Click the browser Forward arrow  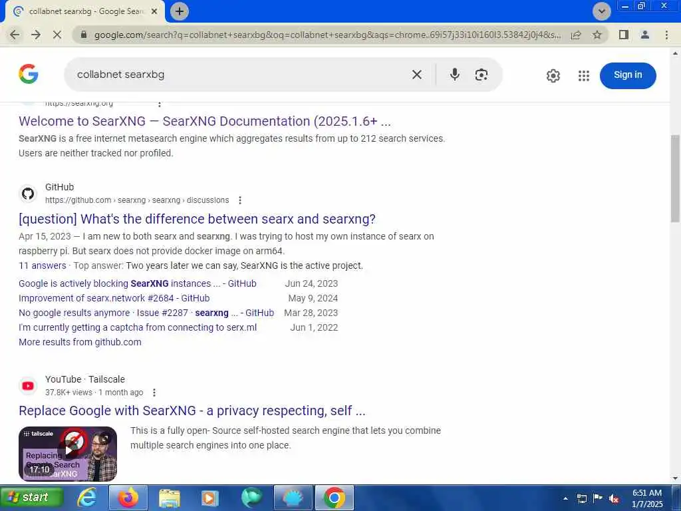36,35
